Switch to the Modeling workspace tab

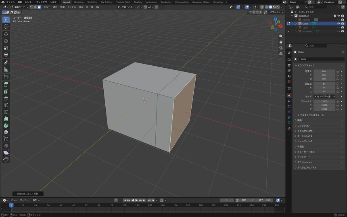click(79, 2)
